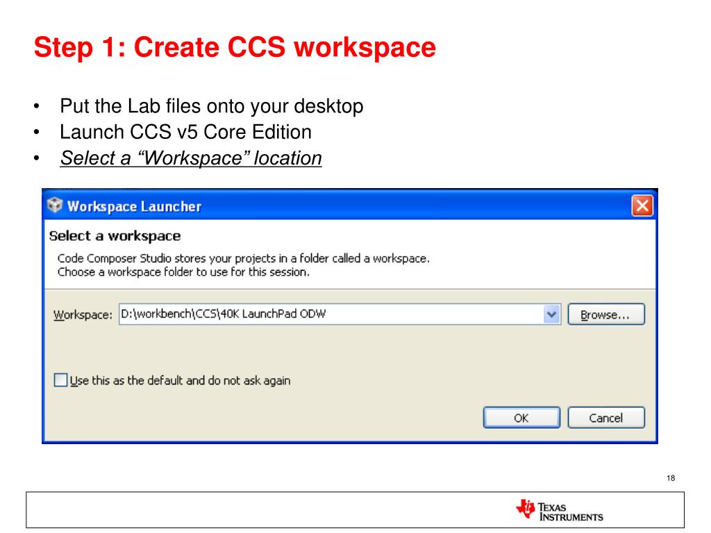The width and height of the screenshot is (711, 533).
Task: Click the slide title 'Step 1: Create CCS workspace'
Action: 235,48
